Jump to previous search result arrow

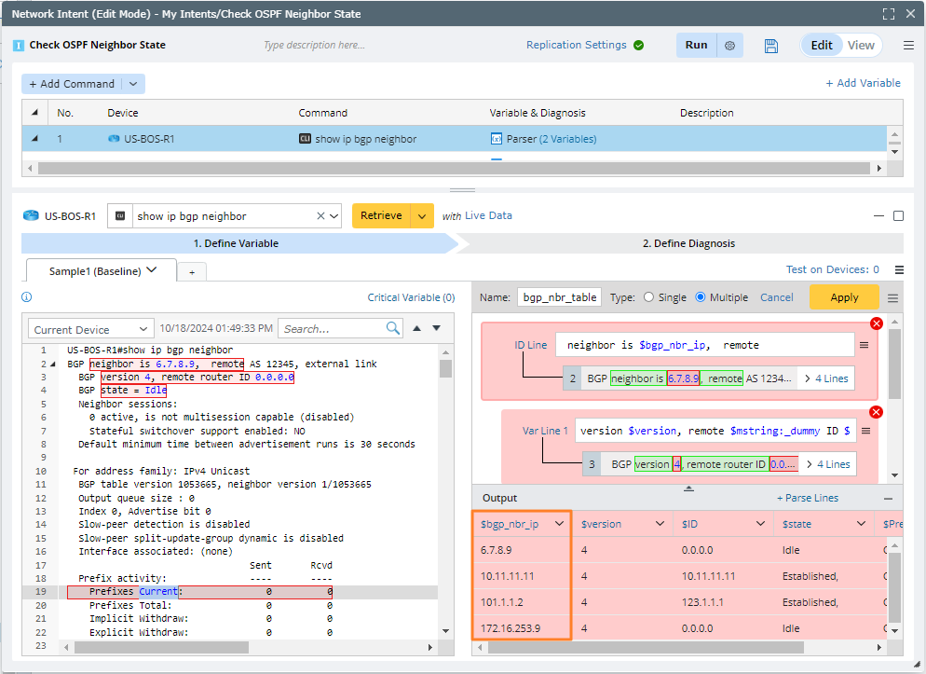(416, 329)
